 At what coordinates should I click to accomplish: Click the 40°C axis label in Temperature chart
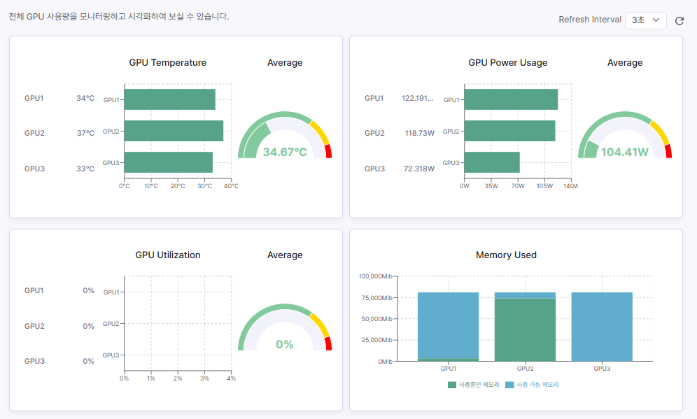pyautogui.click(x=231, y=186)
